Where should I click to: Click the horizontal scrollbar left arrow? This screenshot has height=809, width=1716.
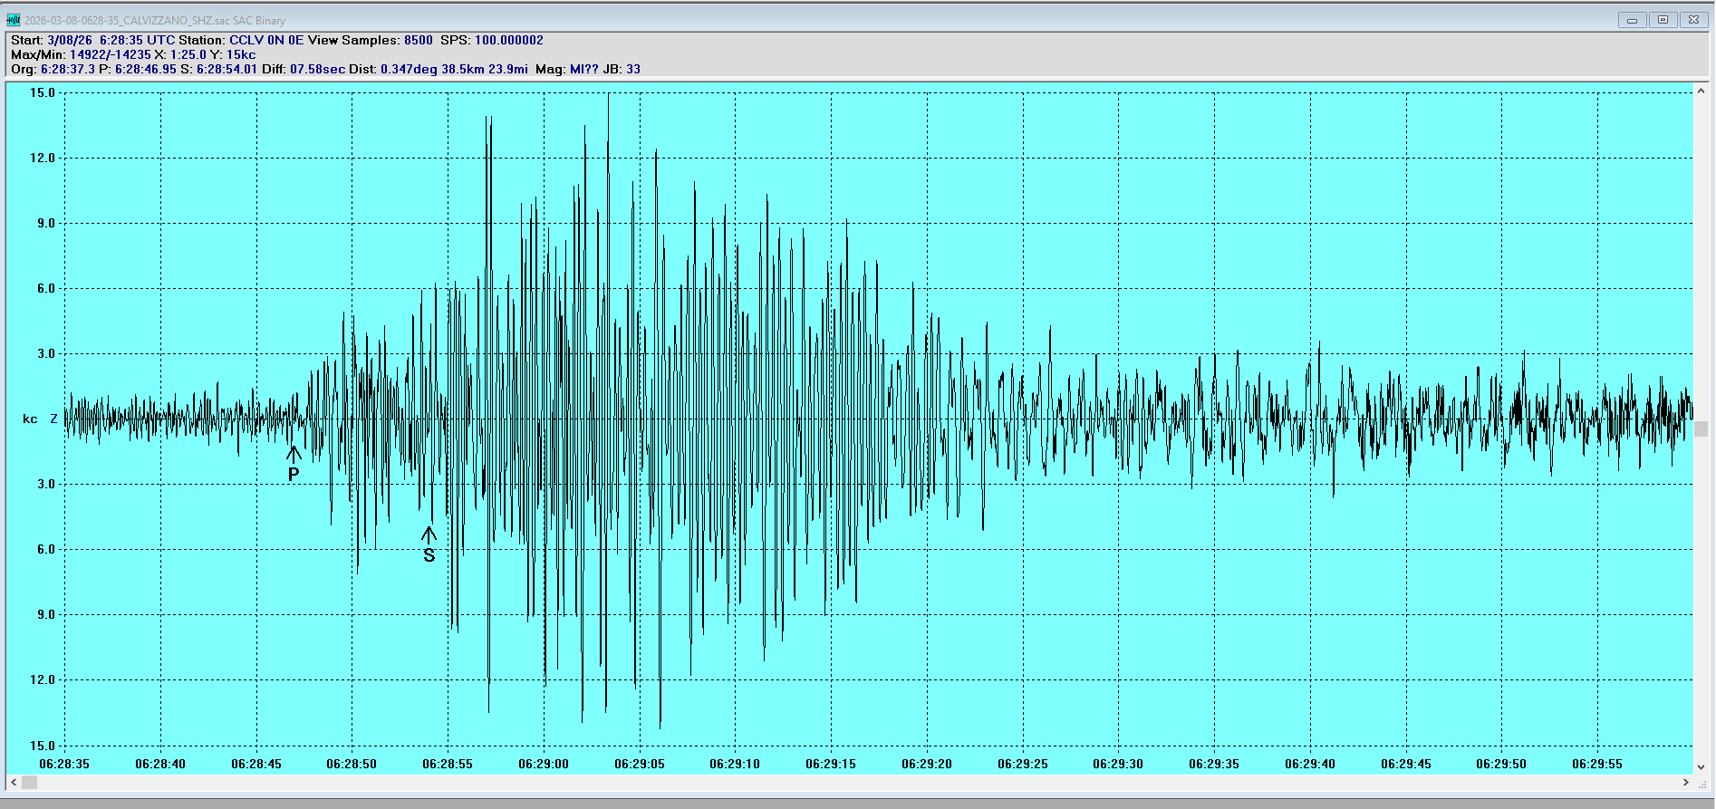click(14, 782)
